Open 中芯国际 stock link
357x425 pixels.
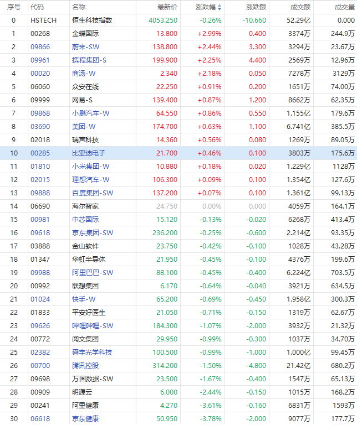(85, 220)
